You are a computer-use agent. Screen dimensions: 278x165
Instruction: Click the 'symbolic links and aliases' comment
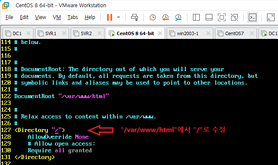(131, 83)
